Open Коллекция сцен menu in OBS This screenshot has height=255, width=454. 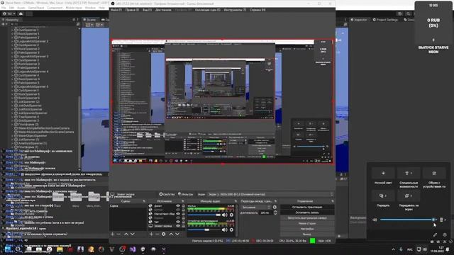pyautogui.click(x=208, y=10)
